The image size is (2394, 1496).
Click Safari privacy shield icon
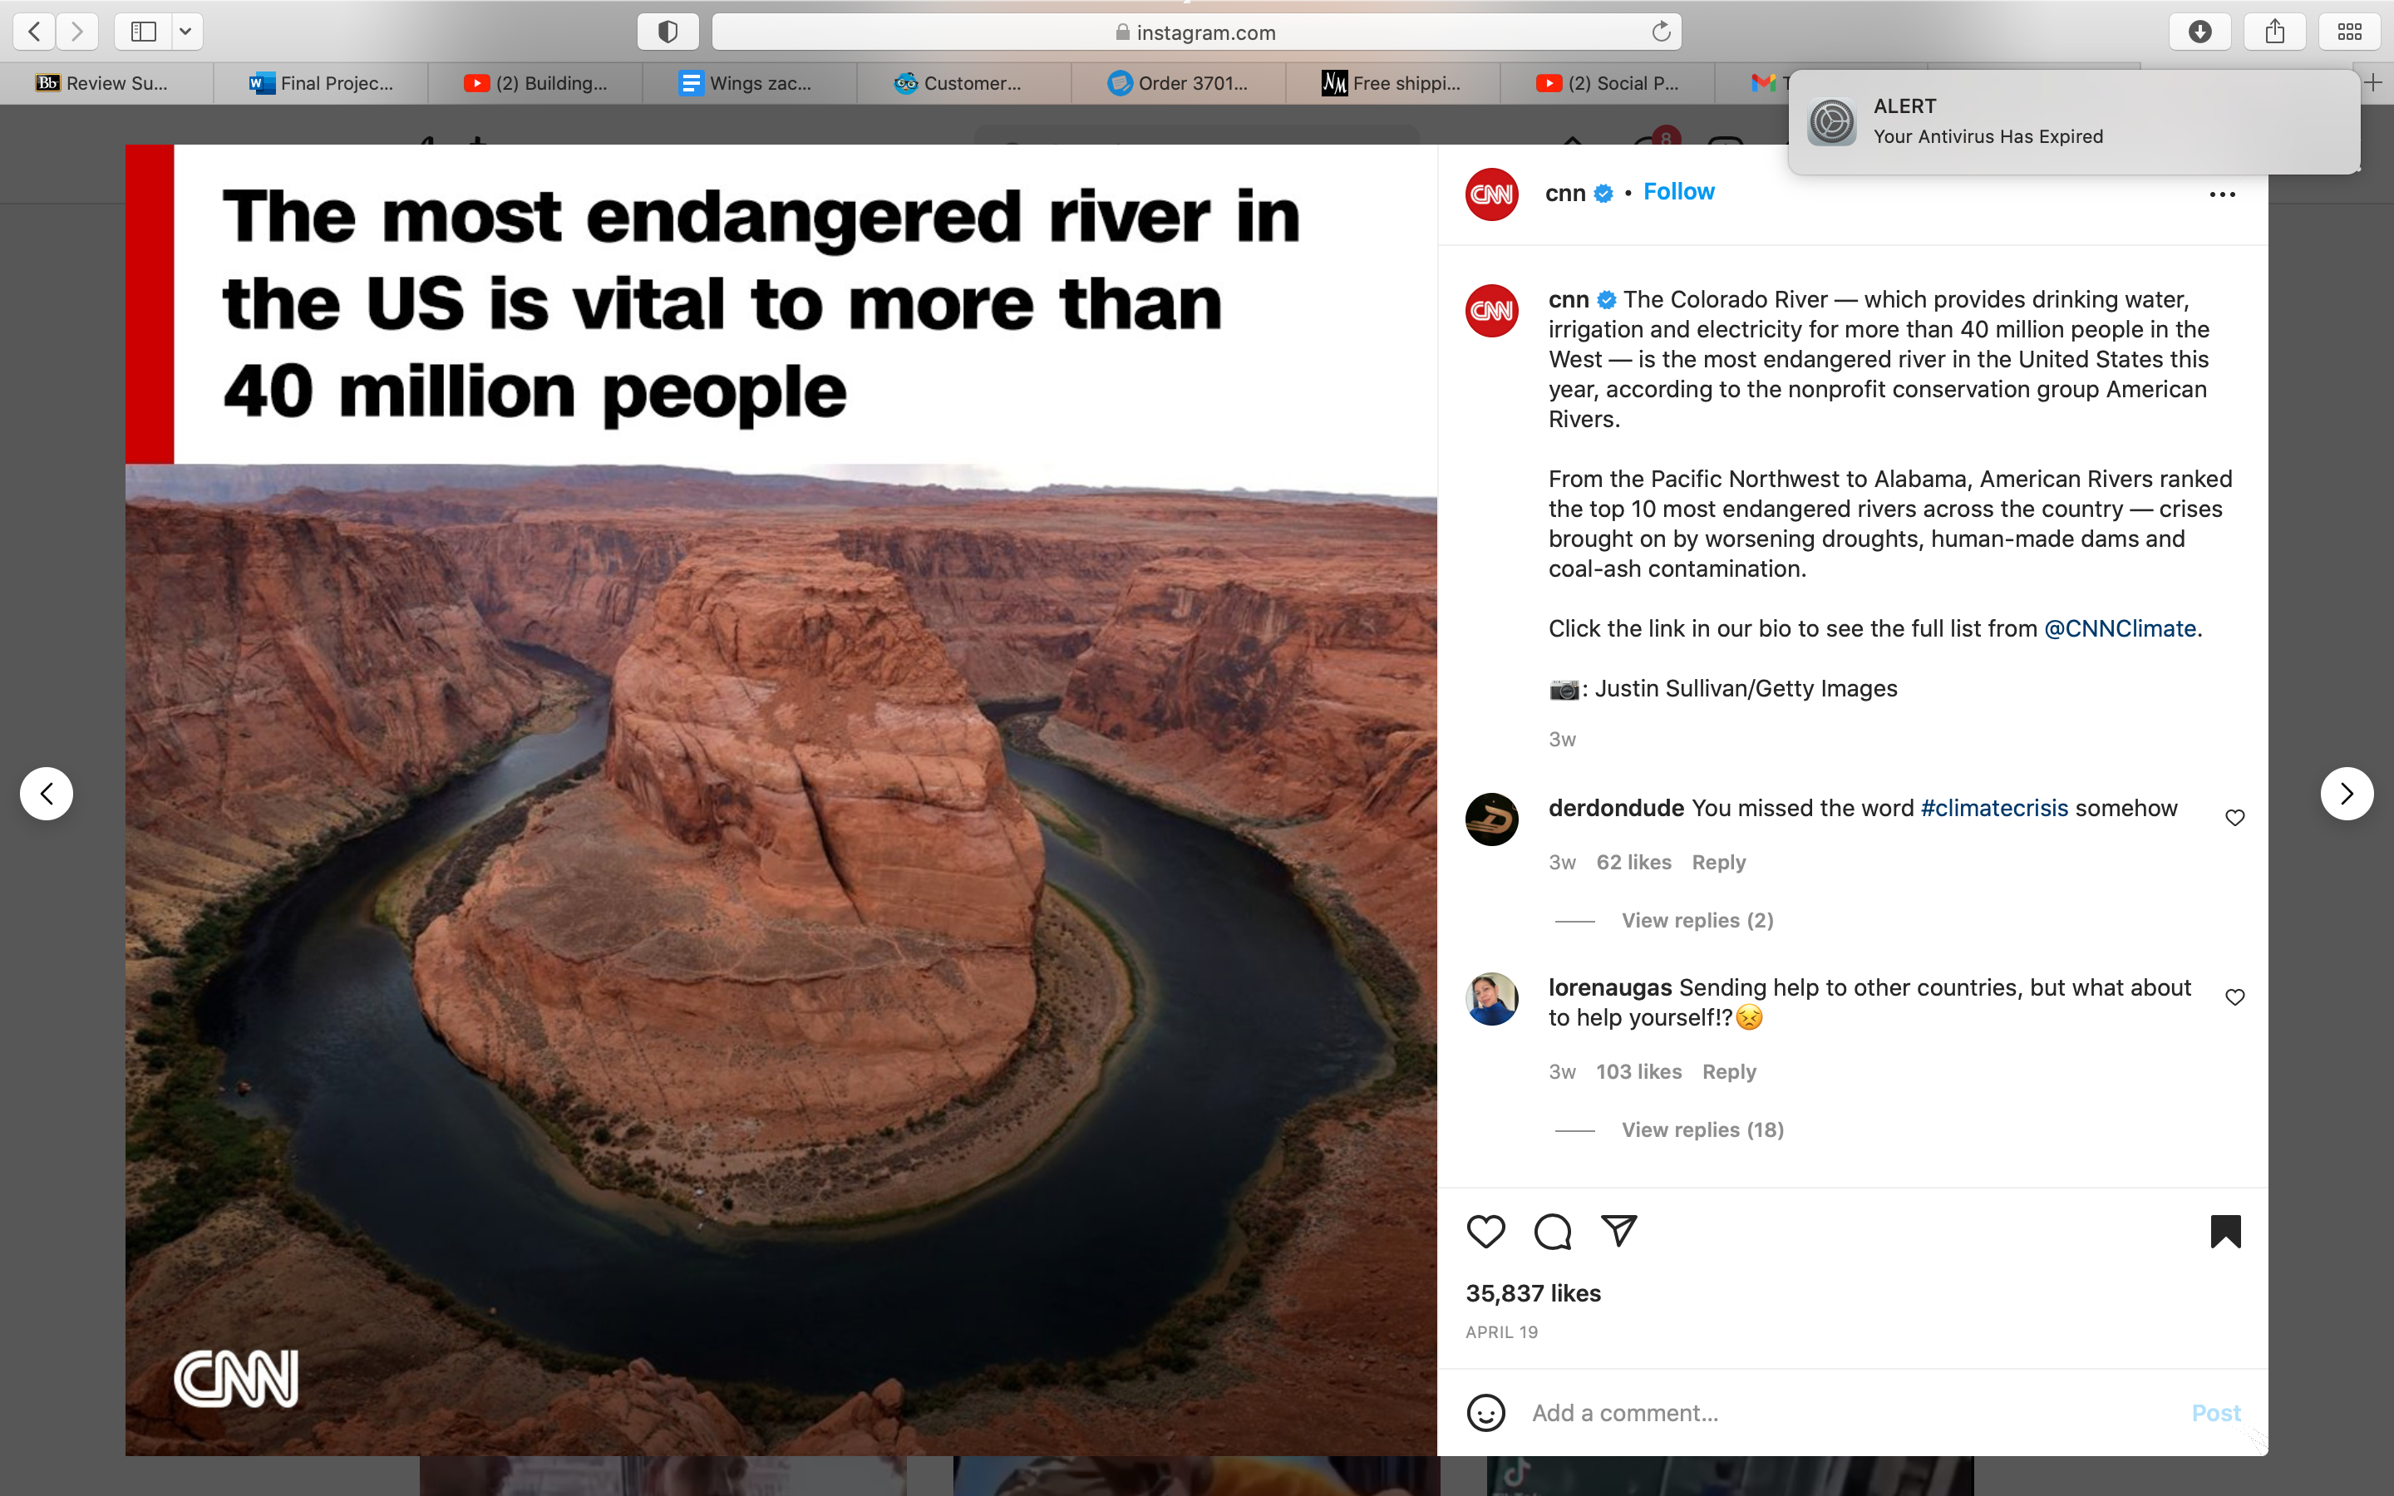667,32
